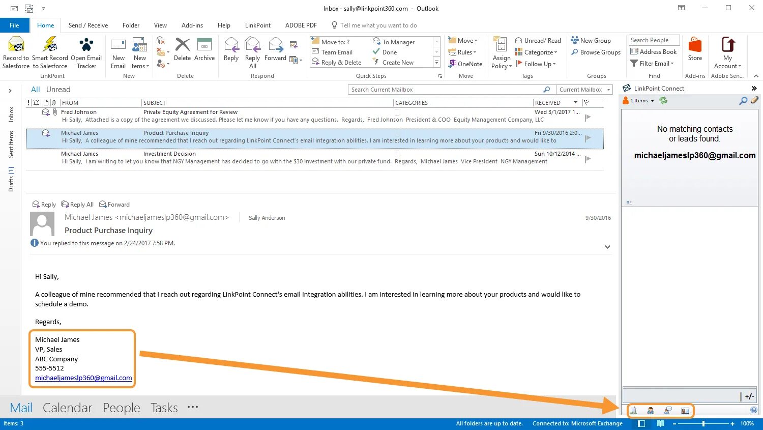Screen dimensions: 763x430
Task: Click Browse Groups
Action: (596, 52)
